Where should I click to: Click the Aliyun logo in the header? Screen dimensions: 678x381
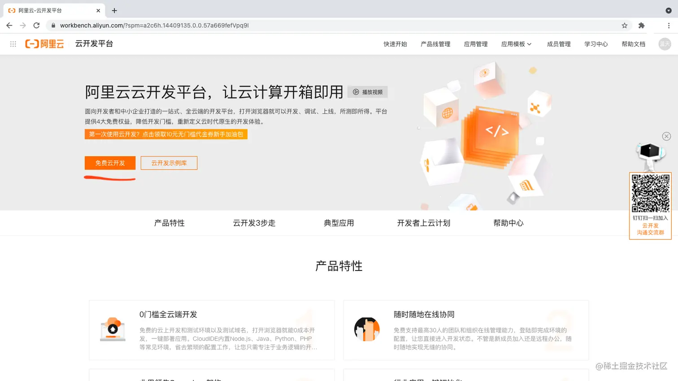coord(44,43)
